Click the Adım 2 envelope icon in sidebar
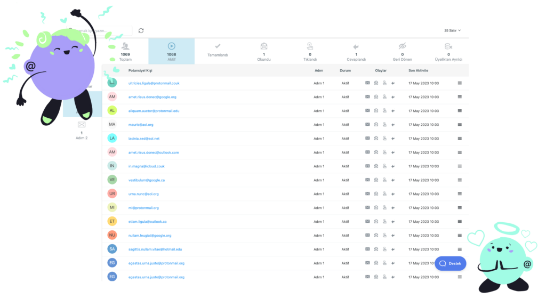 point(81,125)
